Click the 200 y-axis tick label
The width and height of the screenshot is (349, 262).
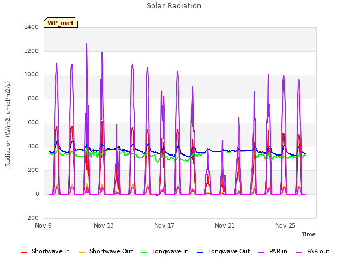[x=33, y=170]
